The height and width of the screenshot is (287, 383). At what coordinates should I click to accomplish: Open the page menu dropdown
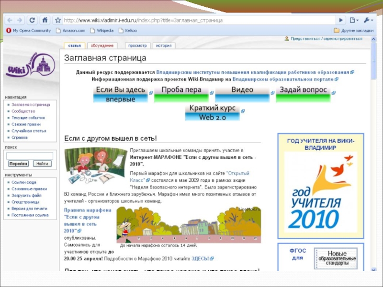[354, 21]
